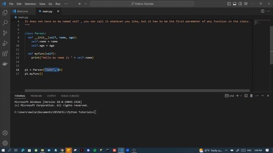Click line number 16 in the gutter
The height and width of the screenshot is (153, 273).
point(17,70)
